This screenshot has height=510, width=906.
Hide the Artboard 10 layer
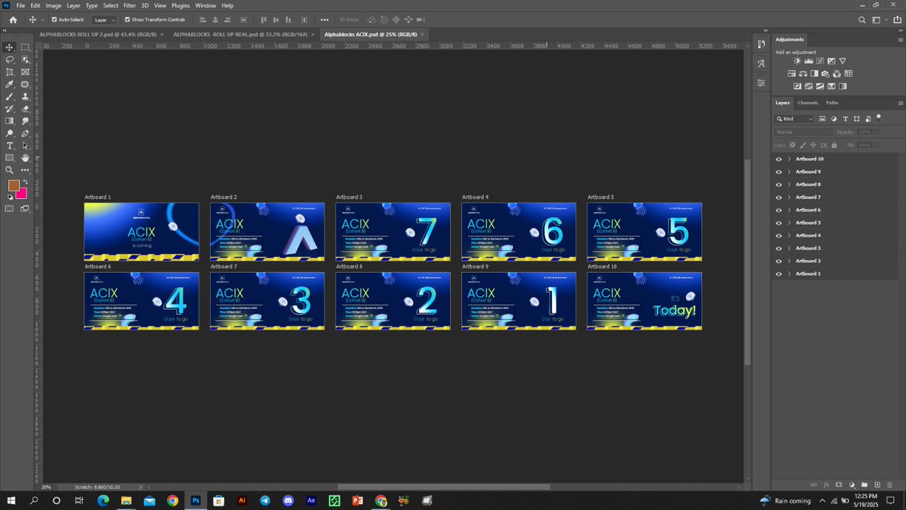pos(778,159)
